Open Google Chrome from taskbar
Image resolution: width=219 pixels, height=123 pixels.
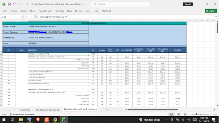(55, 120)
